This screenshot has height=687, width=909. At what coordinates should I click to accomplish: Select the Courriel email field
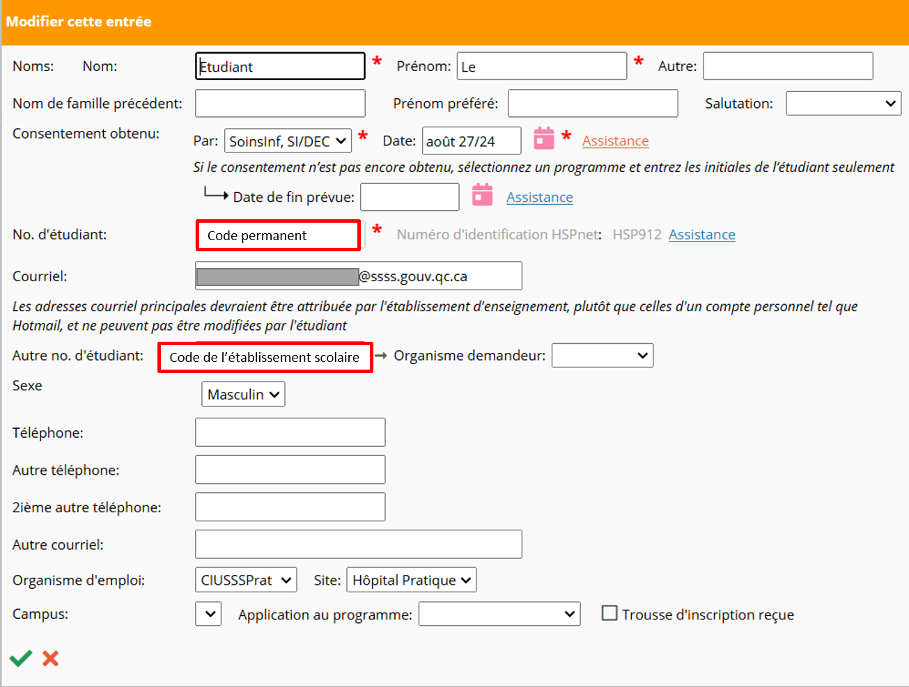click(359, 276)
